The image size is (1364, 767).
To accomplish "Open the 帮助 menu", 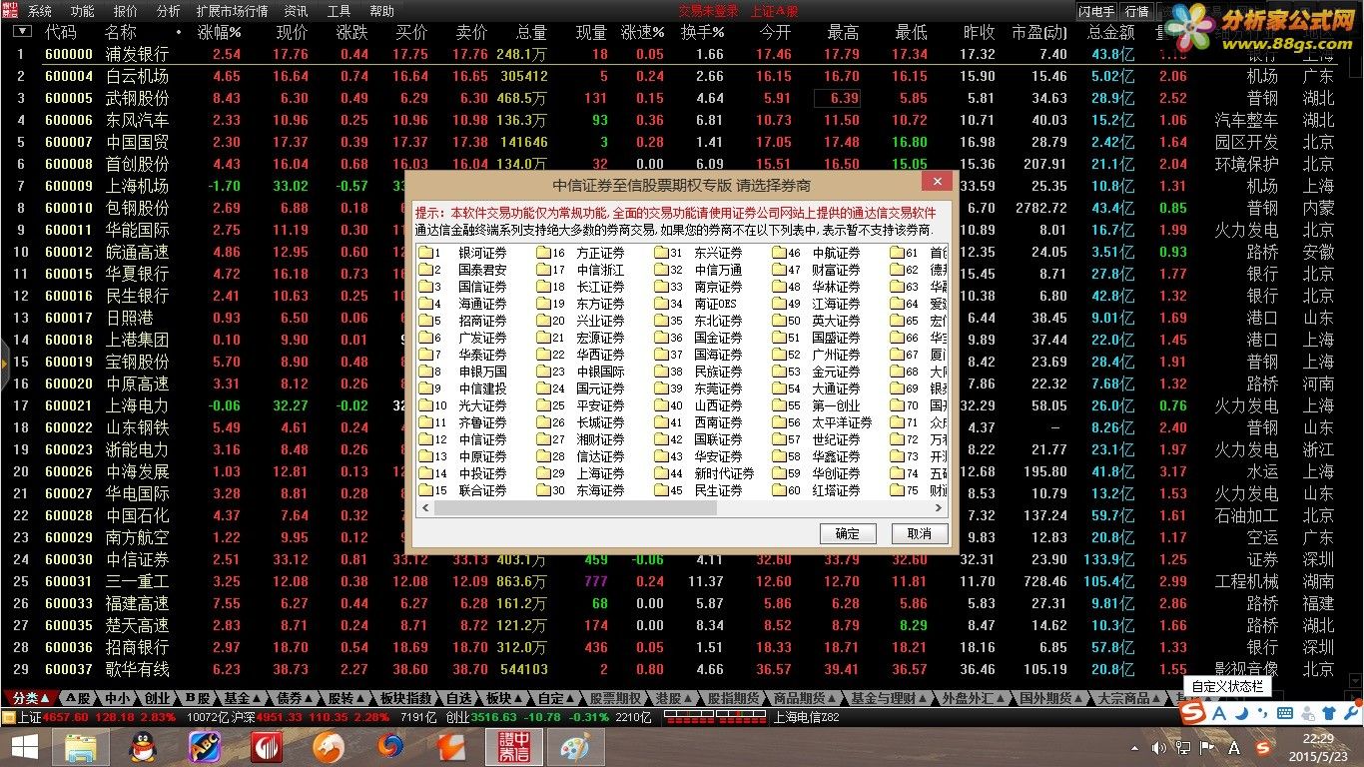I will pos(381,11).
